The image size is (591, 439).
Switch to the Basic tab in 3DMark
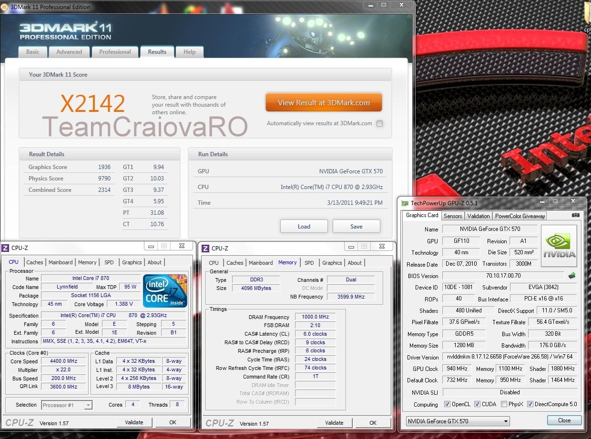tap(33, 52)
